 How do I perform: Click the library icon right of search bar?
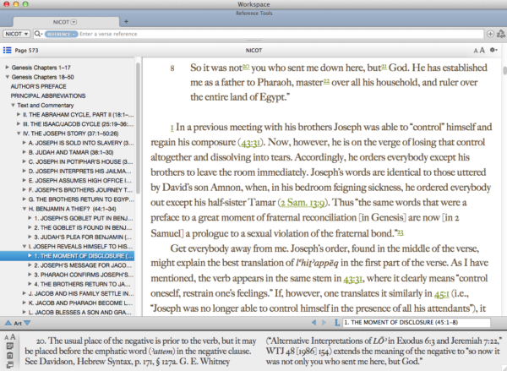point(501,34)
